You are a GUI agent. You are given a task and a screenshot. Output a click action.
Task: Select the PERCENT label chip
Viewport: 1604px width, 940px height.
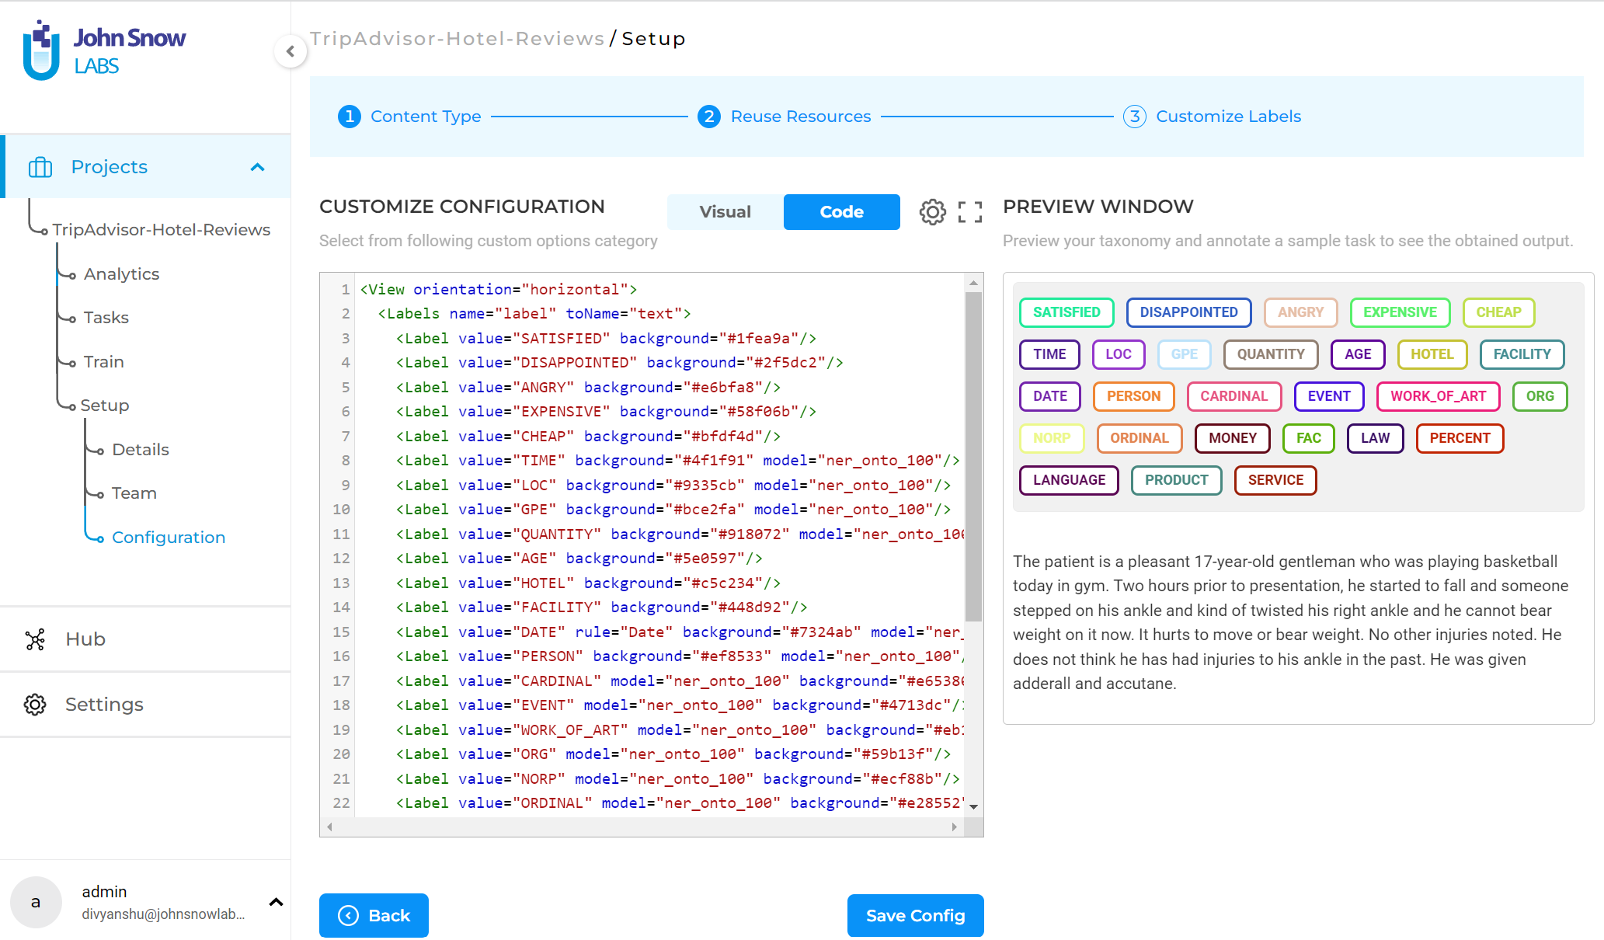click(1460, 438)
